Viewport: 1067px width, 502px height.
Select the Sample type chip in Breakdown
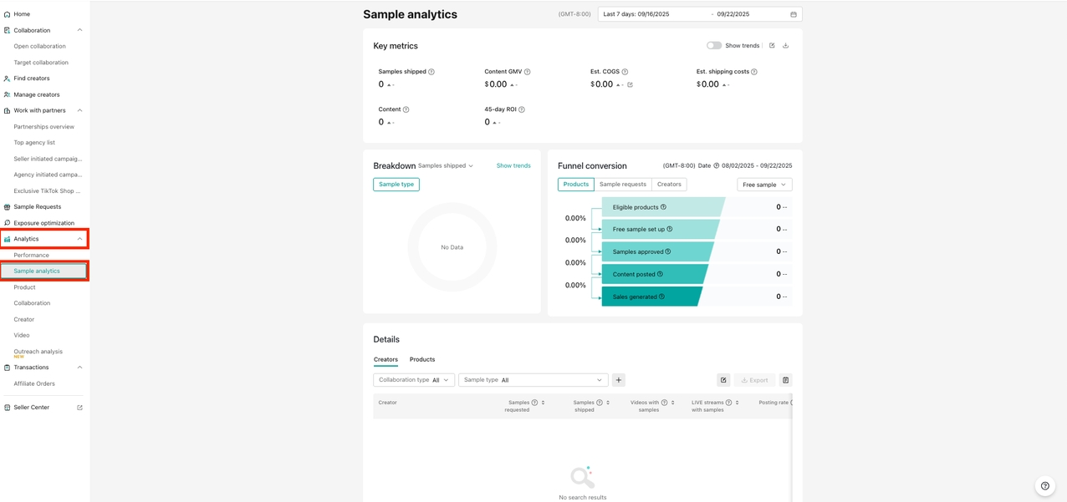coord(396,185)
